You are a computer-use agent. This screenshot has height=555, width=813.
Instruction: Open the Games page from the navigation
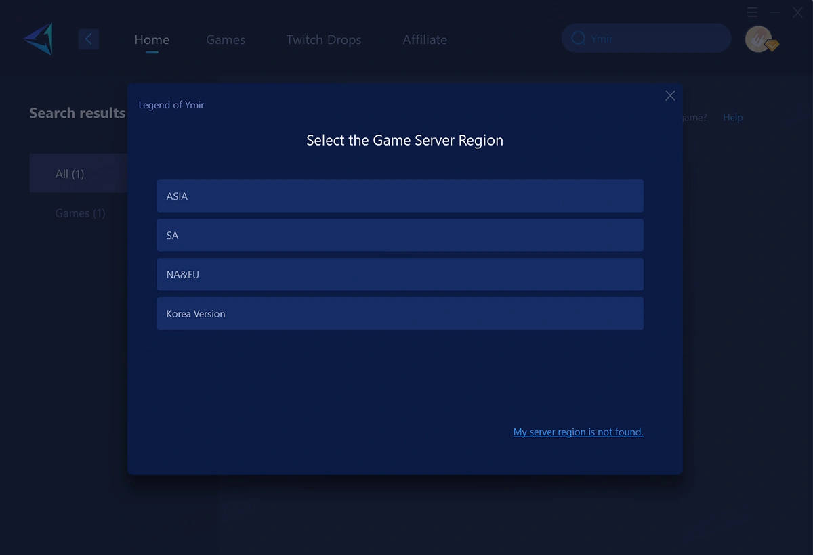click(226, 39)
